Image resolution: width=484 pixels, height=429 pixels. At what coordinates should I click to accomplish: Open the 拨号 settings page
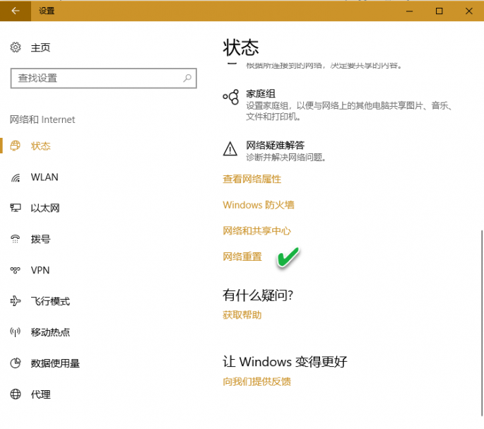[40, 239]
